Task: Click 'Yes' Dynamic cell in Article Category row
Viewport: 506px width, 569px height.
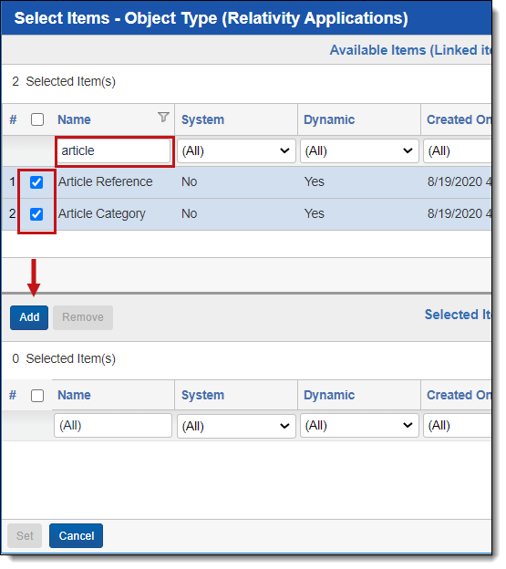Action: click(x=314, y=213)
